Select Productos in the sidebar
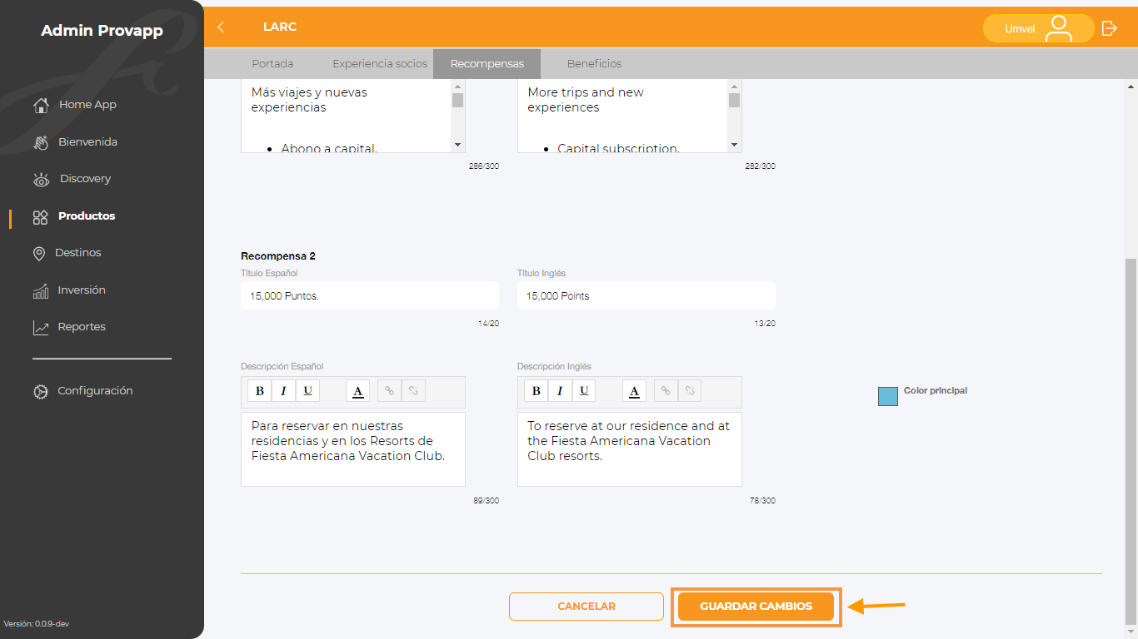This screenshot has width=1138, height=639. coord(74,216)
